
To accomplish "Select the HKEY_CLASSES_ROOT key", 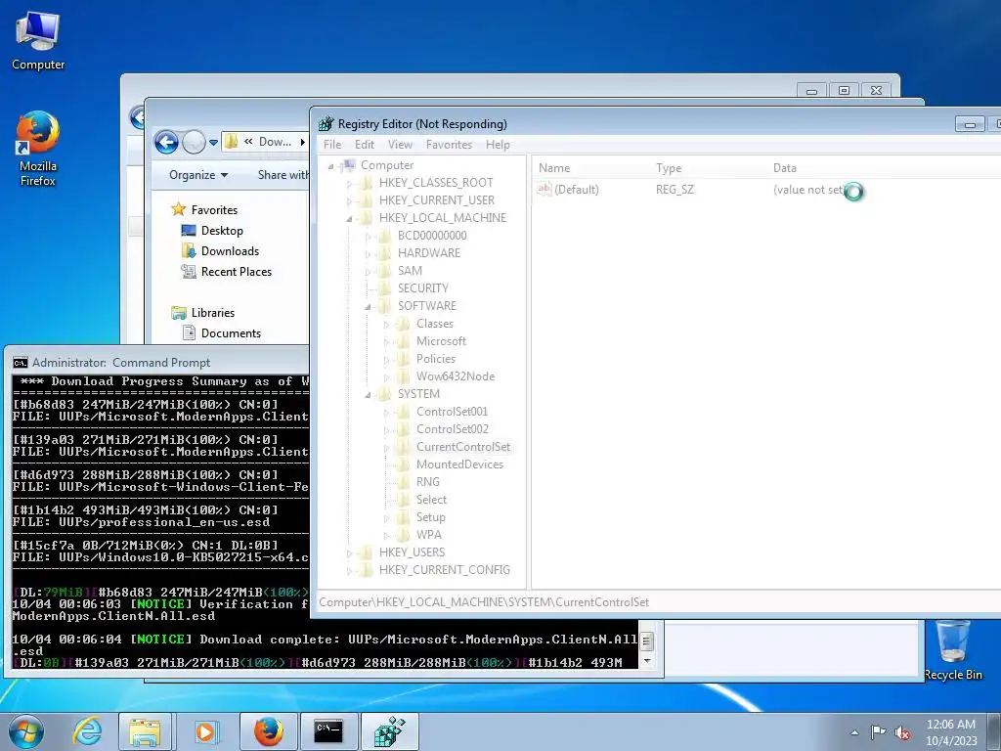I will [x=436, y=183].
